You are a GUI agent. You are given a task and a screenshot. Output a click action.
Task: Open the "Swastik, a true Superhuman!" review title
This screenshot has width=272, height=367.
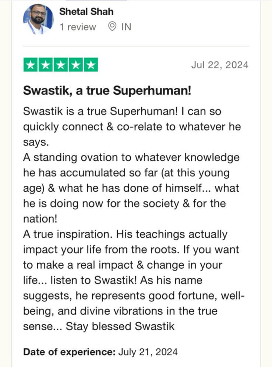click(x=107, y=90)
